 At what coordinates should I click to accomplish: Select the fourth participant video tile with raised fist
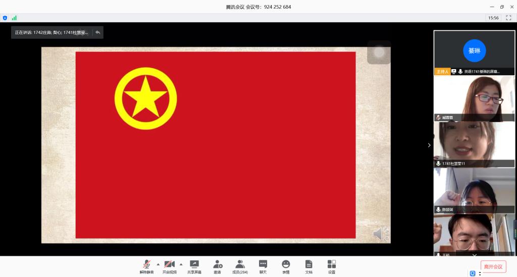pyautogui.click(x=474, y=191)
